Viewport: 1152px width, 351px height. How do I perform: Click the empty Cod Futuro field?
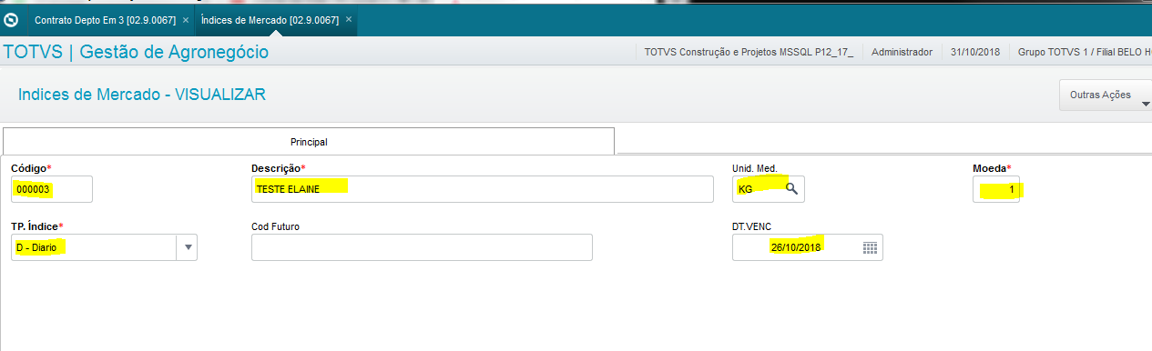(x=422, y=247)
